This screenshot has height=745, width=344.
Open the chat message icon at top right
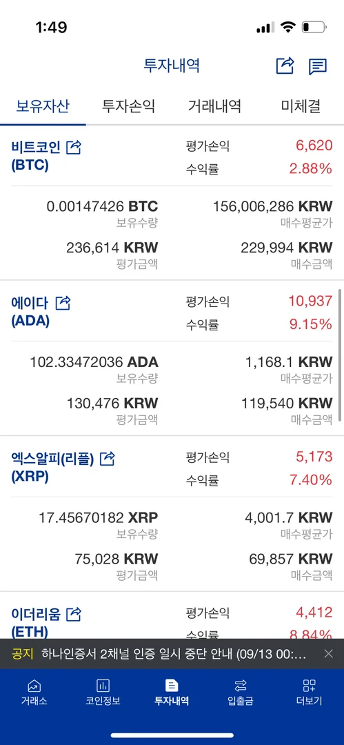[x=317, y=66]
